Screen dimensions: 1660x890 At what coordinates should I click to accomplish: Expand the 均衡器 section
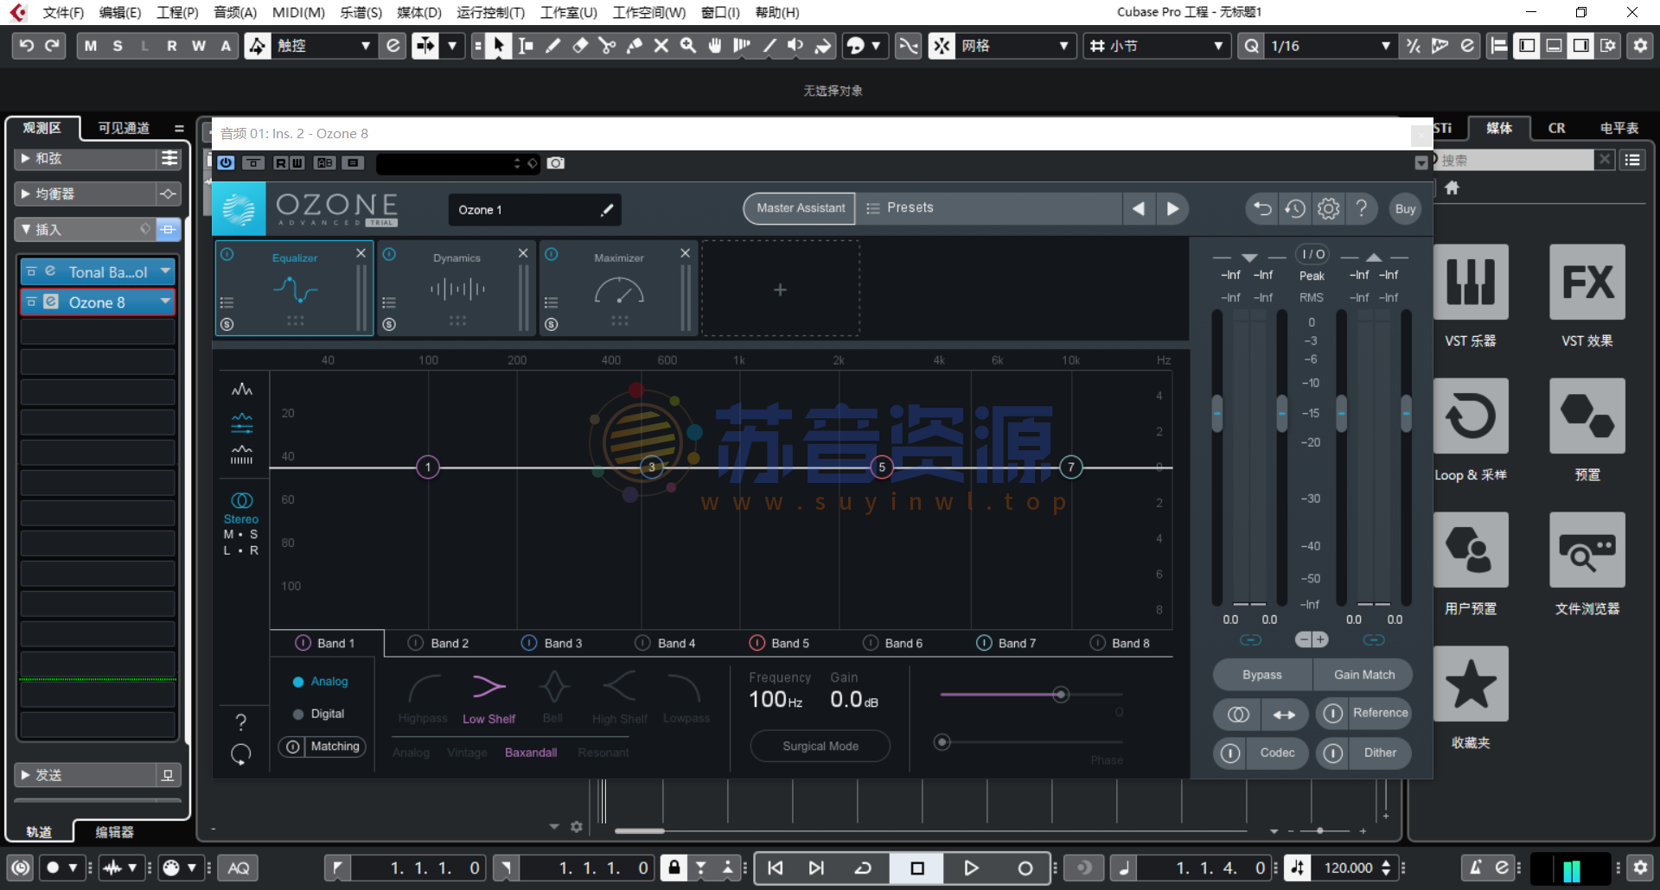pyautogui.click(x=26, y=194)
